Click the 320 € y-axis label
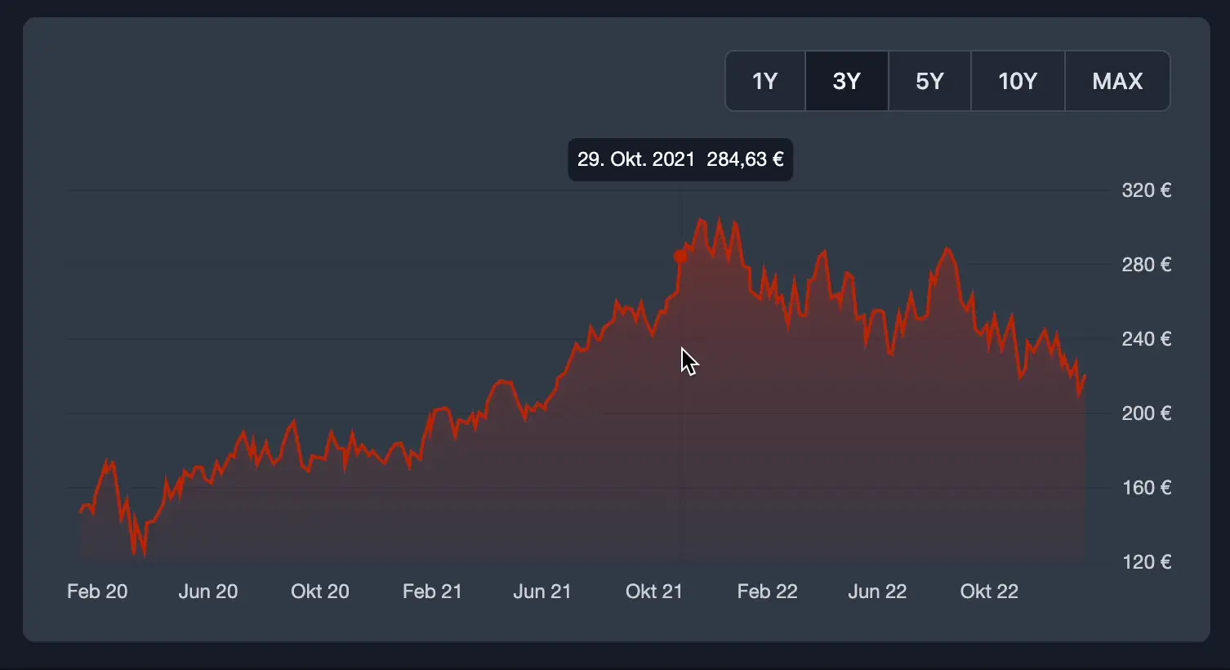The image size is (1230, 670). 1146,190
